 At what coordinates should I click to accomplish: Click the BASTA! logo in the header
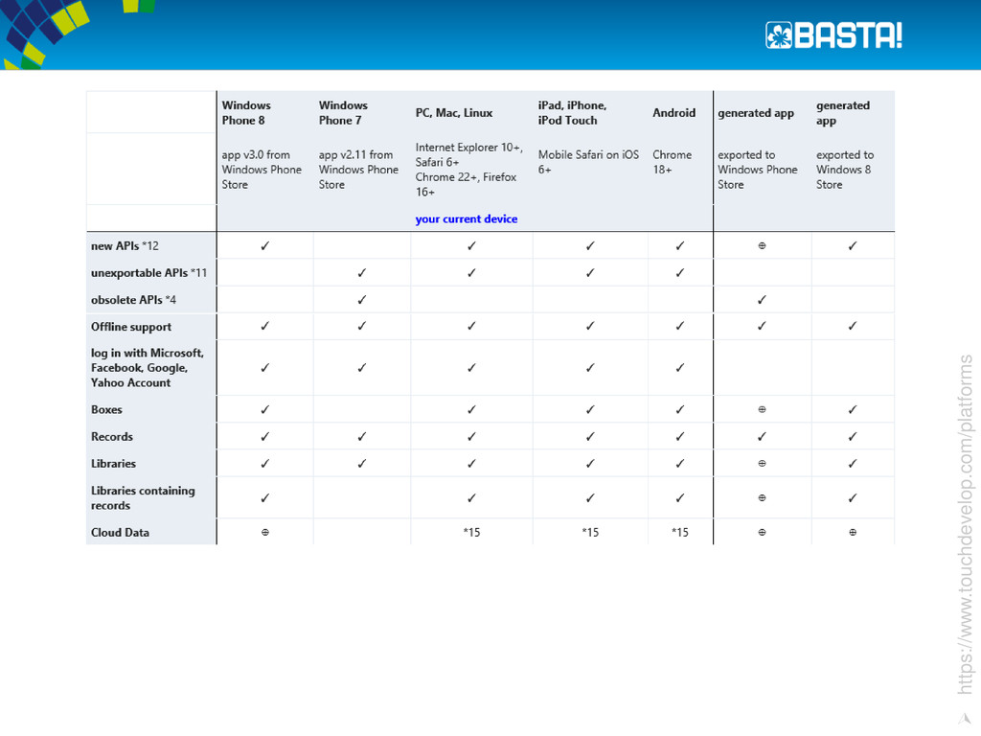(x=833, y=35)
